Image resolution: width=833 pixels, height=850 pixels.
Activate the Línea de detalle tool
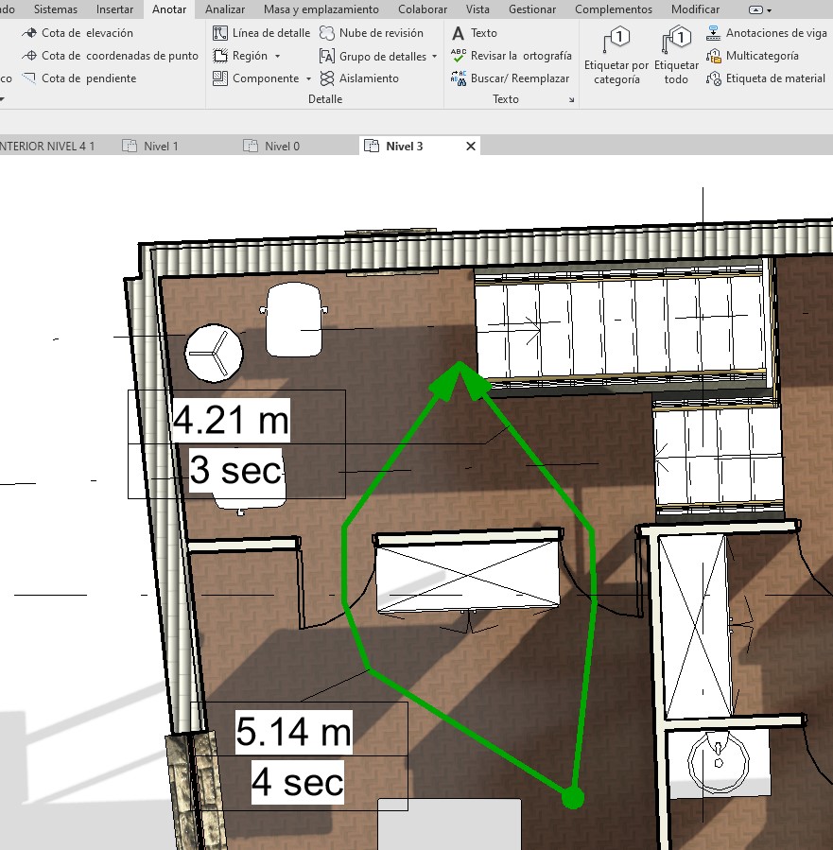tap(261, 33)
